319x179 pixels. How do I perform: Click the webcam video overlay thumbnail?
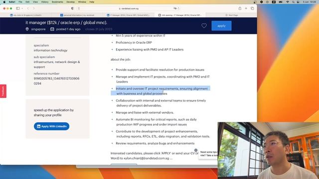click(268, 150)
